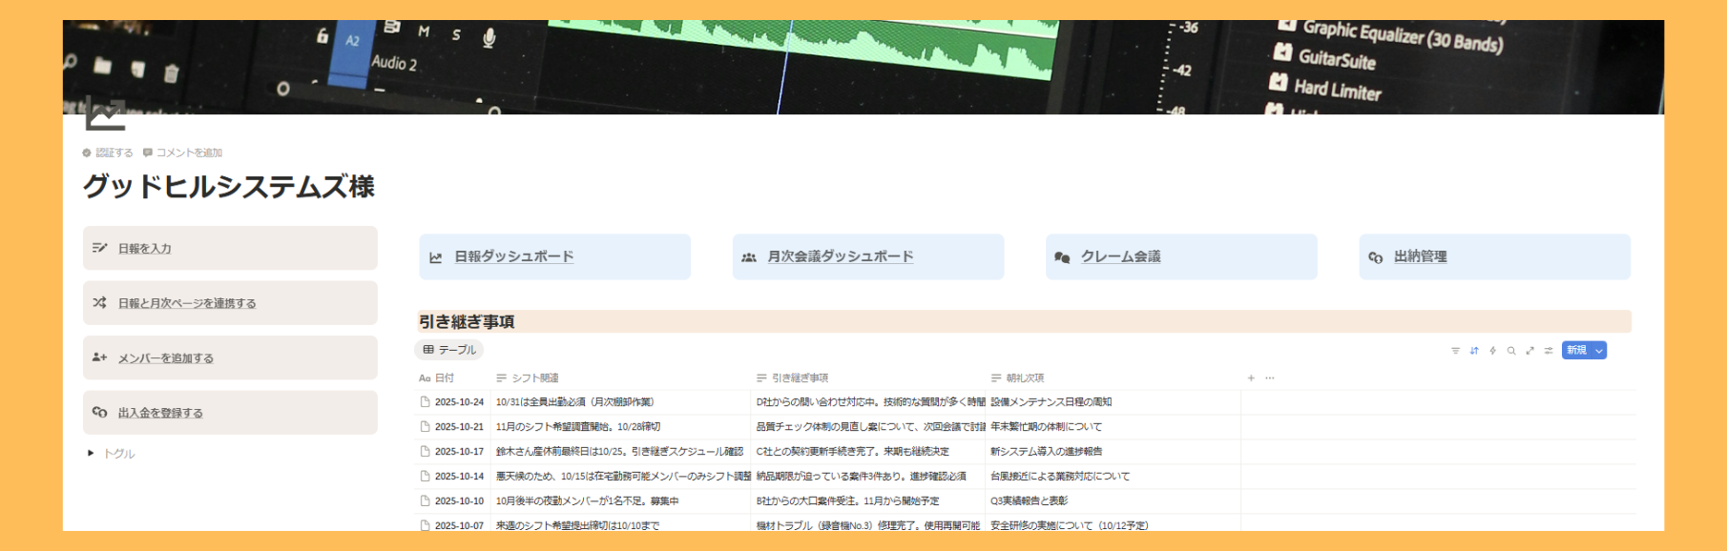Expand the トグル toggle triangle
The image size is (1727, 551).
91,454
